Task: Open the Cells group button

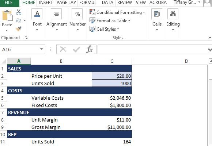Action: (x=157, y=14)
